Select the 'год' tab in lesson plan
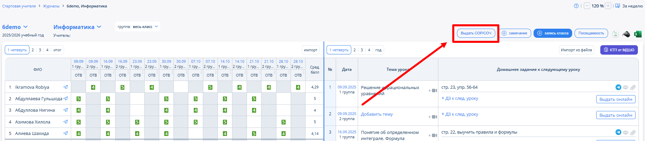Screen dimensions: 645x141 378,50
